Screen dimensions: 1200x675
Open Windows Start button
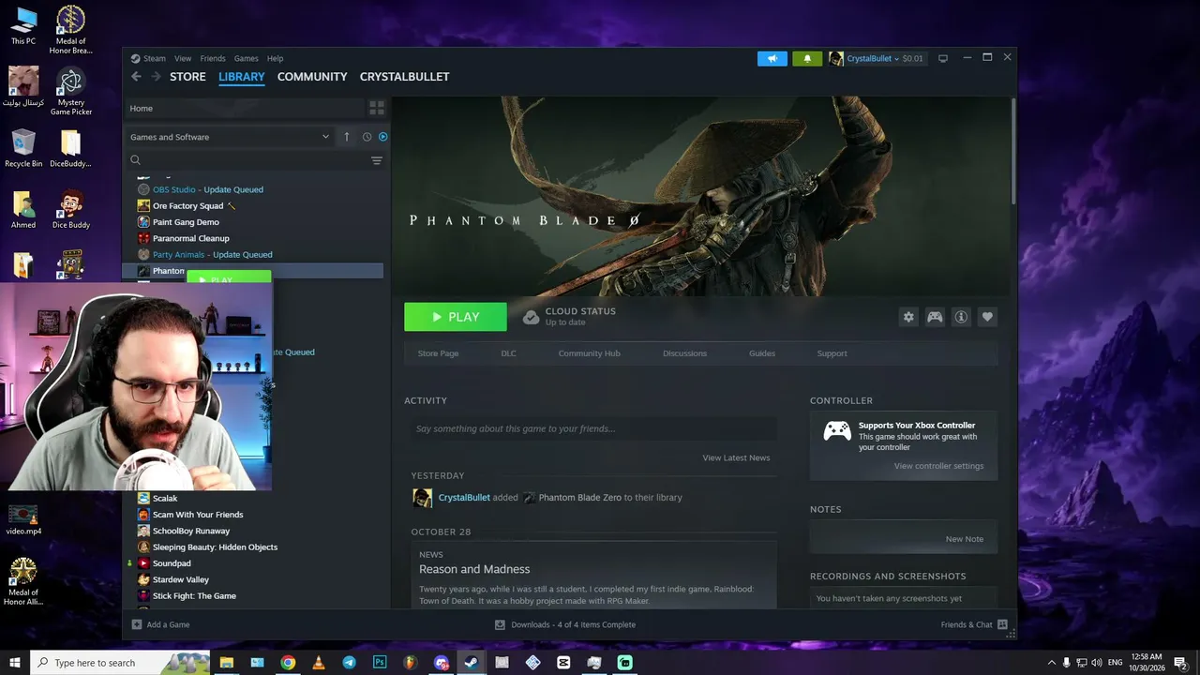[15, 663]
